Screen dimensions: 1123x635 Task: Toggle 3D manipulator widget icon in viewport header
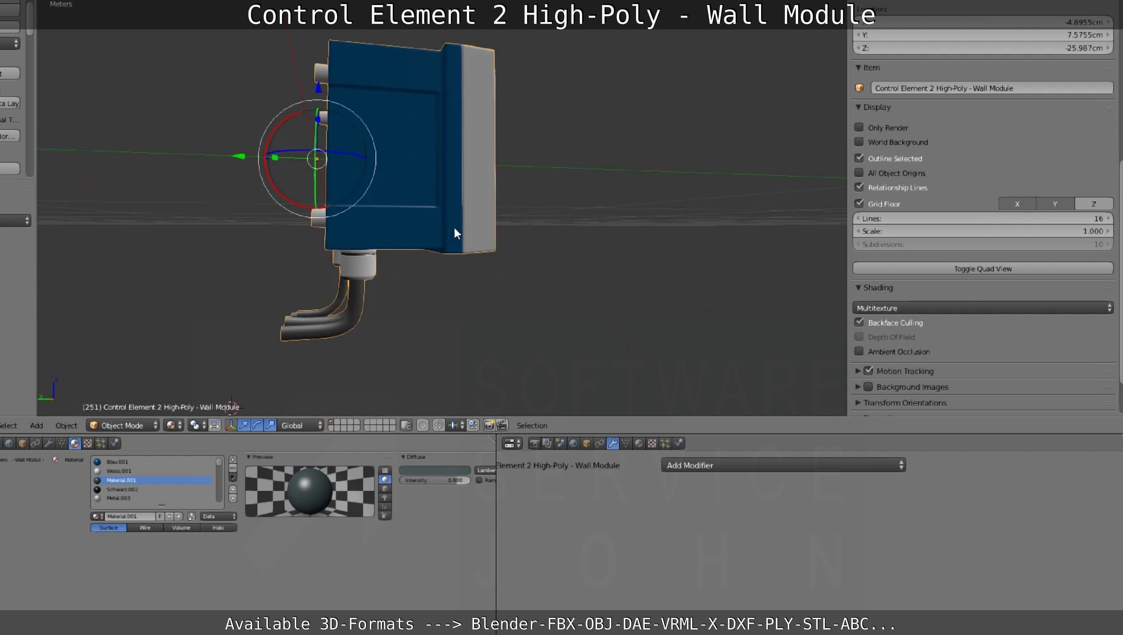coord(231,425)
